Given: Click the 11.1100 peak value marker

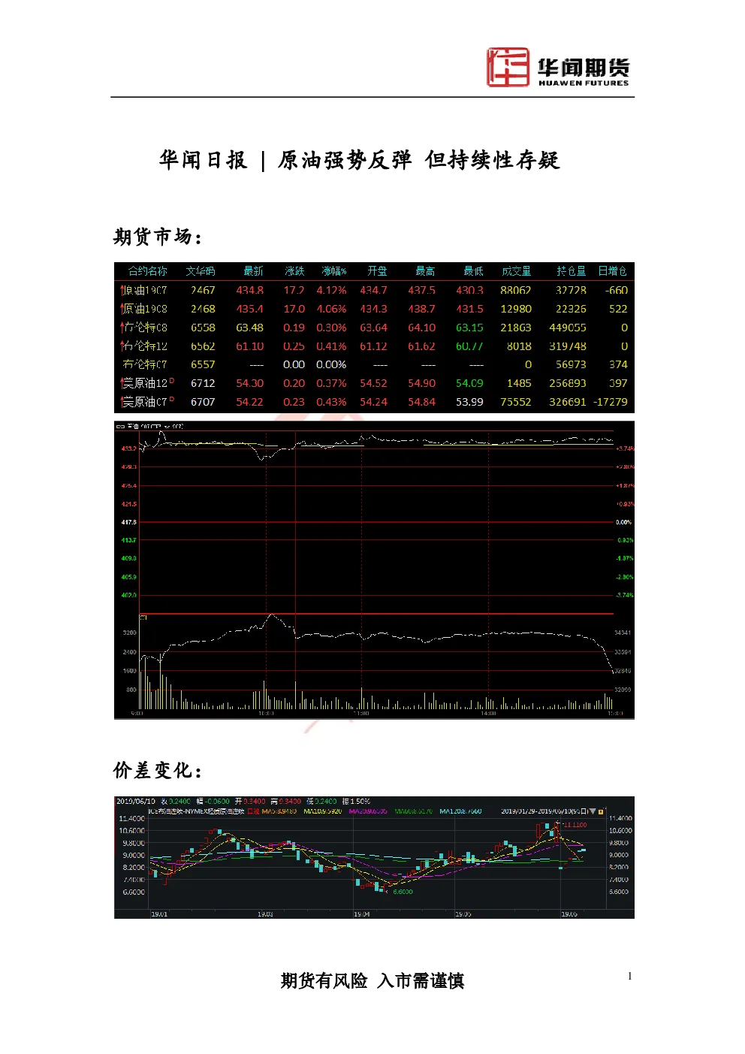Looking at the screenshot, I should 575,825.
